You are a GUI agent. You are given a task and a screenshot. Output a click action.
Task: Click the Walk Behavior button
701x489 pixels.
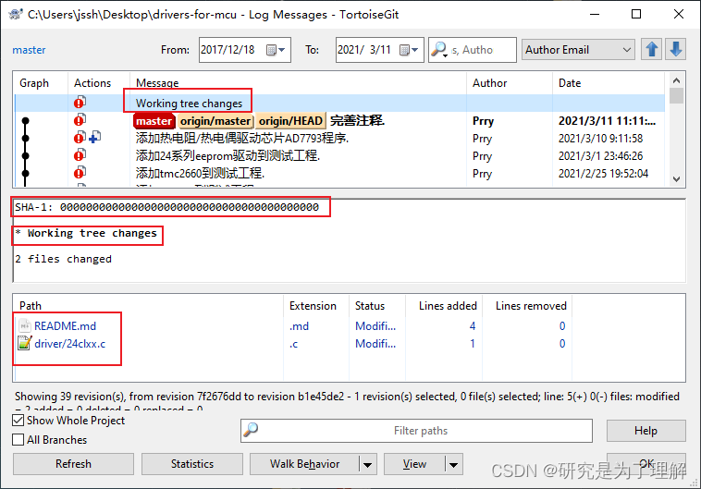[x=304, y=464]
